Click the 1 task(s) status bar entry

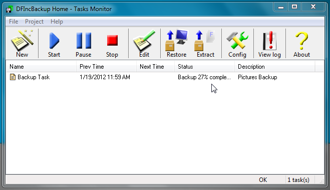pyautogui.click(x=298, y=180)
